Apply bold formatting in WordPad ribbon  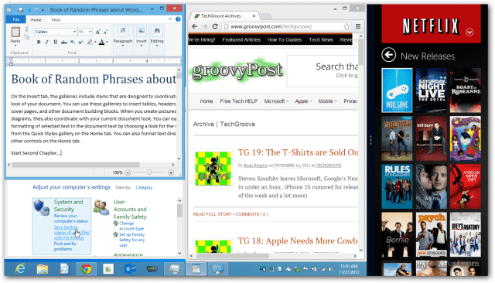(x=39, y=42)
